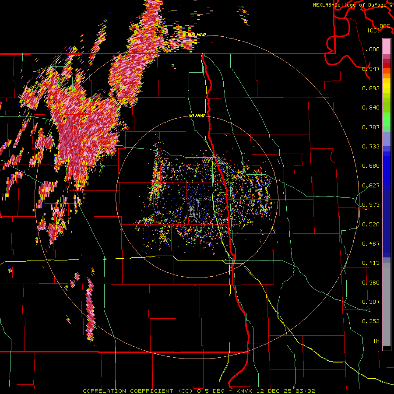Select the 0.840 scale value

pyautogui.click(x=371, y=108)
